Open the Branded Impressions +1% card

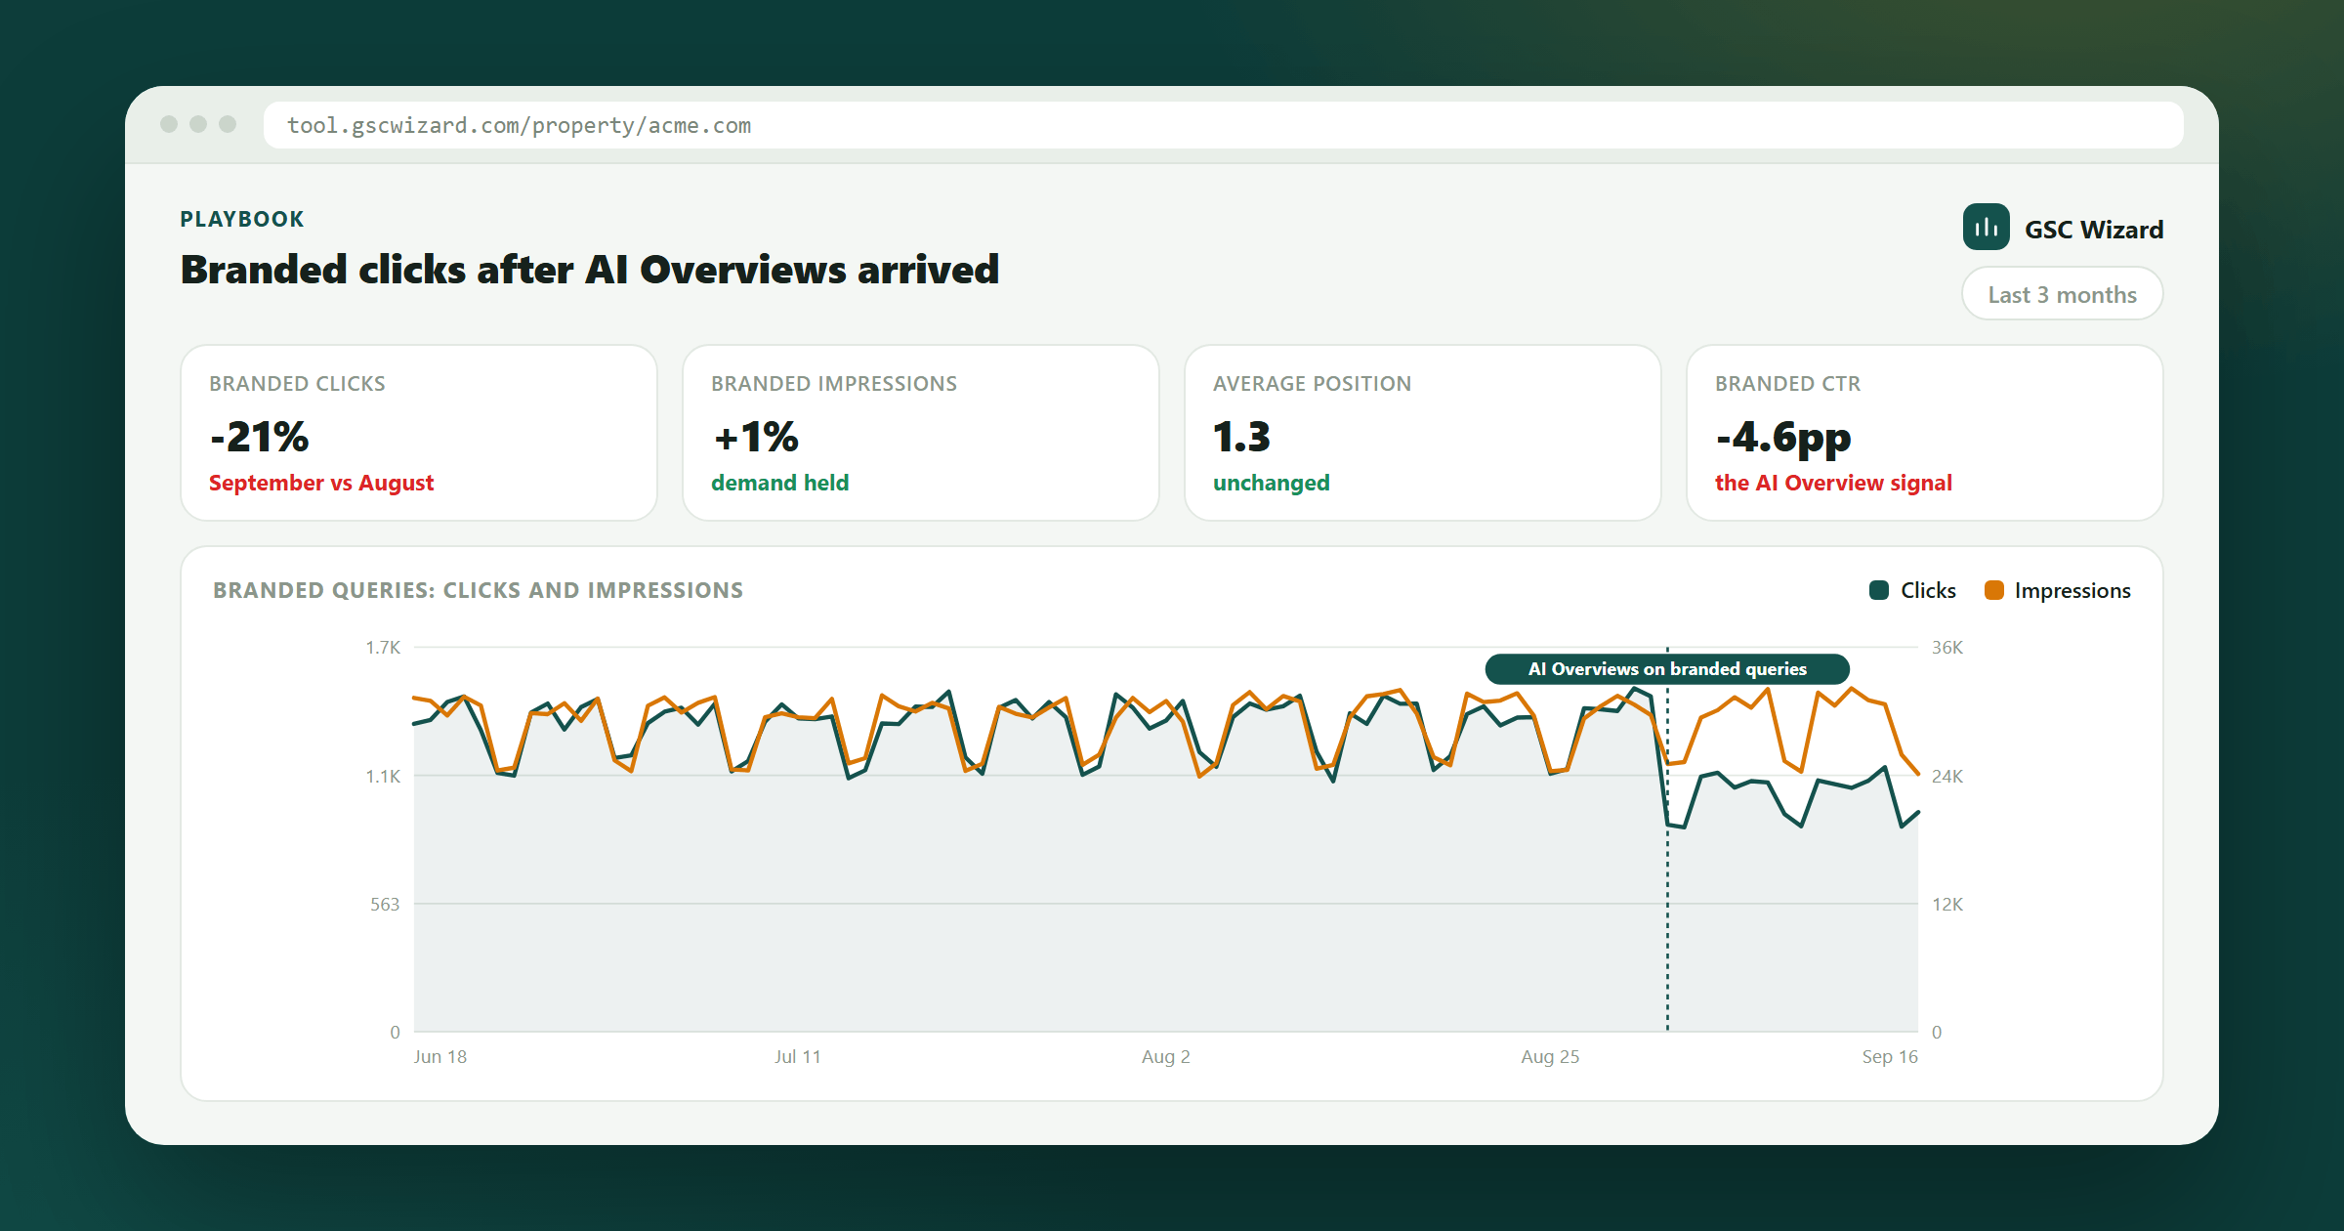pos(921,433)
